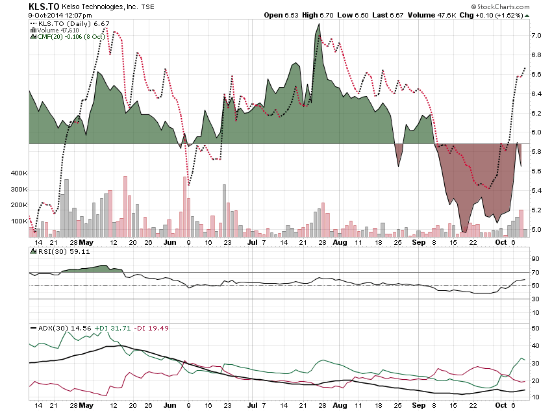The image size is (552, 411).
Task: Click the green up-triangle change indicator
Action: pyautogui.click(x=527, y=16)
